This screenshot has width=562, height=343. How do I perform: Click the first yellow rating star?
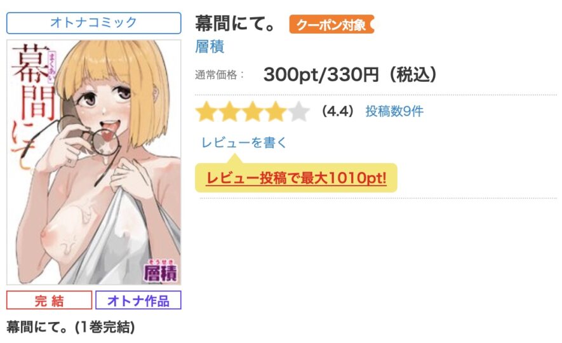(207, 111)
